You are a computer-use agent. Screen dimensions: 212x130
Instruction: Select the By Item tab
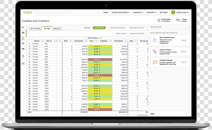point(47,29)
